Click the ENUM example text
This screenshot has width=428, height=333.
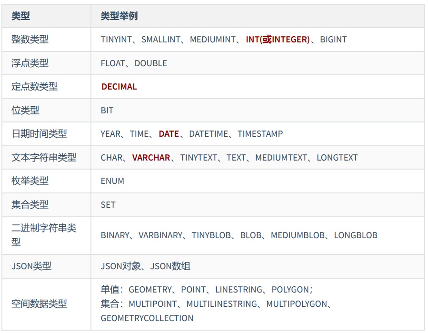pyautogui.click(x=112, y=181)
